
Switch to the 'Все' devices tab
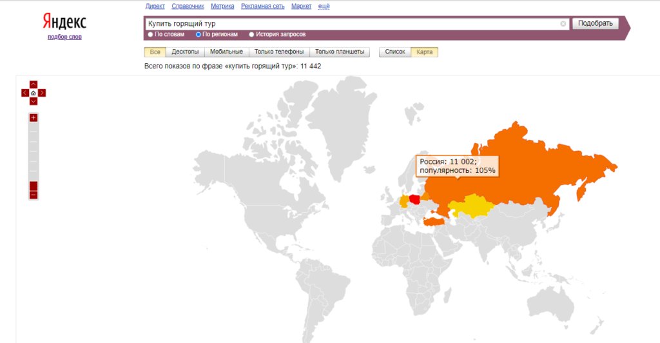(155, 52)
